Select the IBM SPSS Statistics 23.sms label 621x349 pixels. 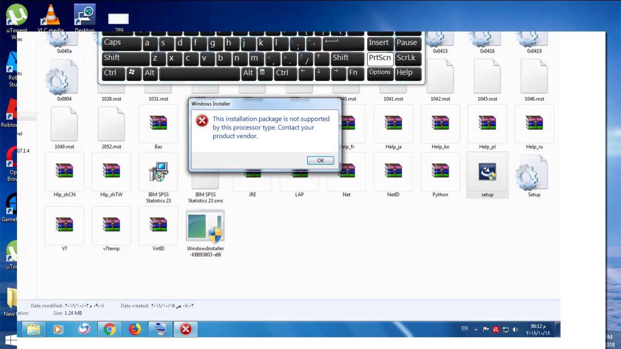click(x=205, y=197)
